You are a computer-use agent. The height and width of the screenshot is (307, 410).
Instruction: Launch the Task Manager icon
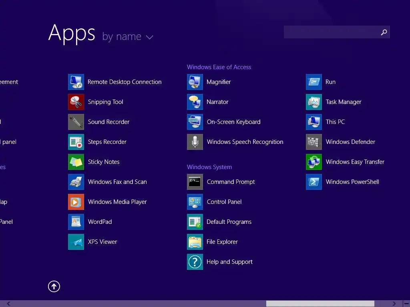pyautogui.click(x=314, y=102)
